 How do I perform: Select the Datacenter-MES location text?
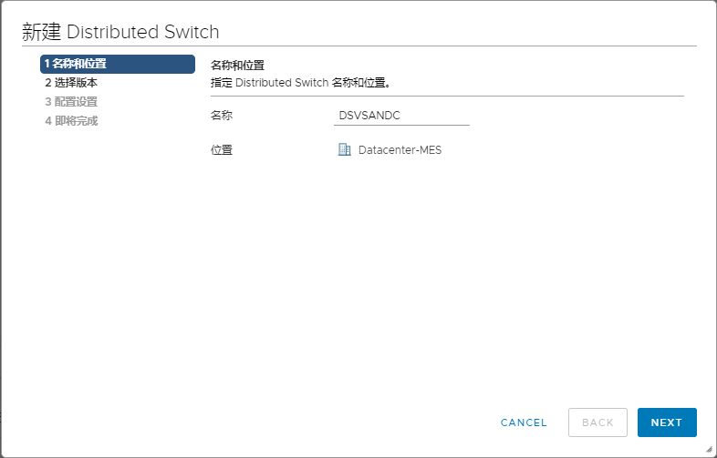point(400,150)
